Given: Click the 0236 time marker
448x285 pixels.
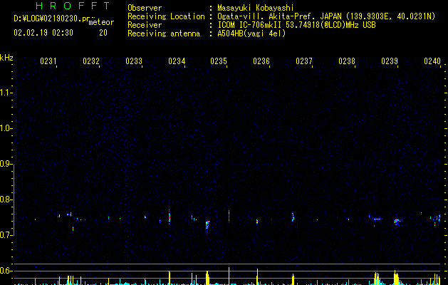Looking at the screenshot, I should pos(261,61).
